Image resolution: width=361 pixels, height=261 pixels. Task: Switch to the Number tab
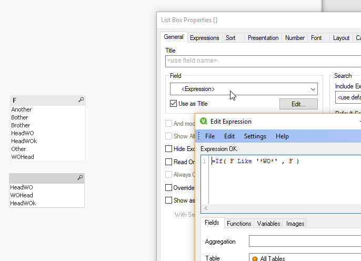pos(295,38)
